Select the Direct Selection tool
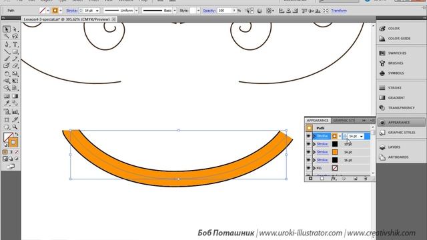The height and width of the screenshot is (240, 427). point(15,29)
